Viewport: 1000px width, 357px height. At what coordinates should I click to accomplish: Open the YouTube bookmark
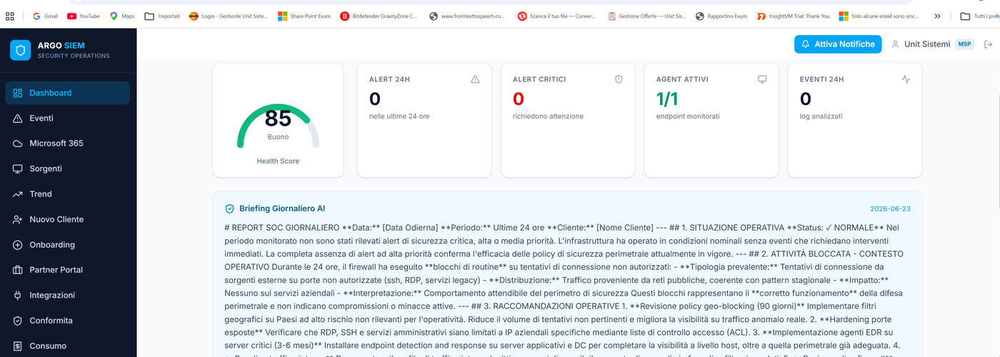pyautogui.click(x=83, y=16)
